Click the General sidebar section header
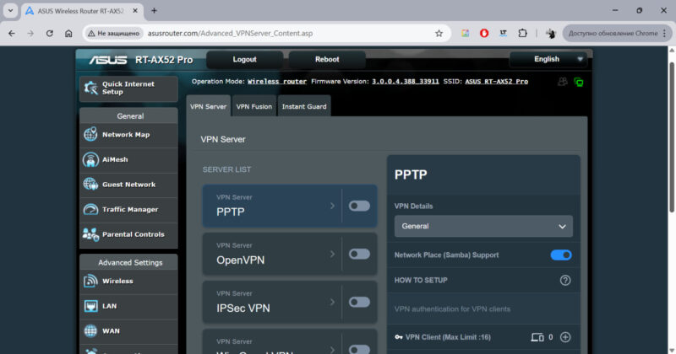The height and width of the screenshot is (354, 676). [130, 116]
